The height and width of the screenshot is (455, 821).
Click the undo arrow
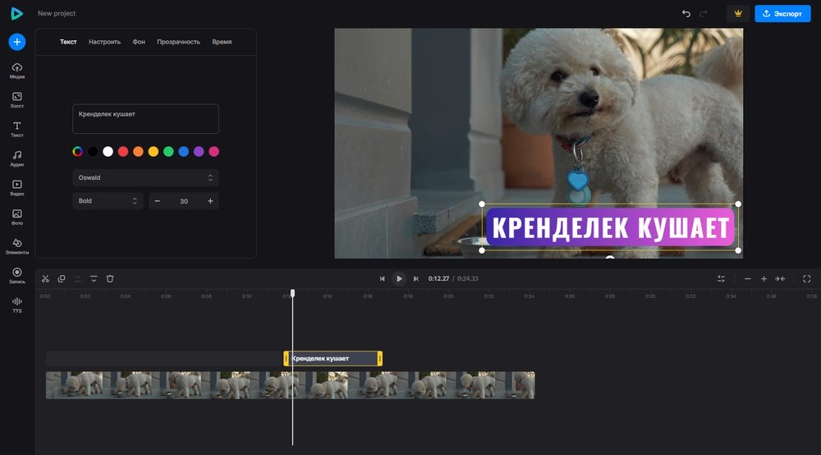(686, 14)
